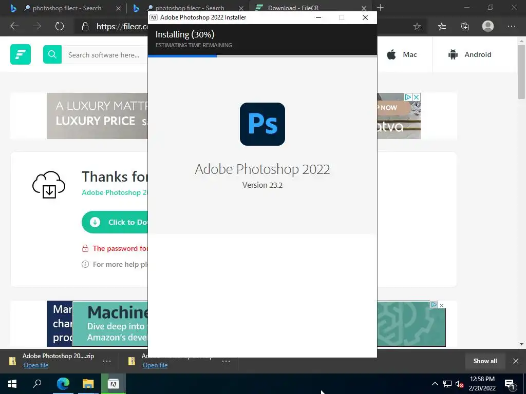Reload the page with refresh icon
The height and width of the screenshot is (394, 526).
pos(60,26)
